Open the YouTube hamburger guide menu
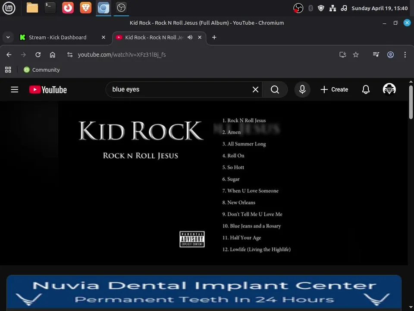Image resolution: width=414 pixels, height=311 pixels. tap(15, 90)
